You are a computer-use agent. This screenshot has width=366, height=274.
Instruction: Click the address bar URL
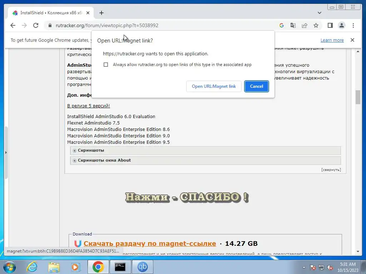click(x=107, y=25)
